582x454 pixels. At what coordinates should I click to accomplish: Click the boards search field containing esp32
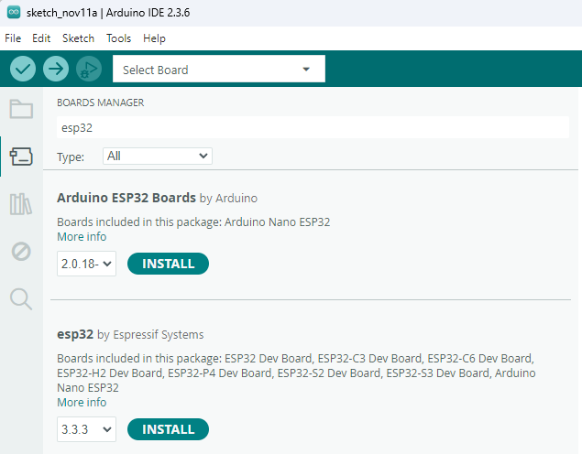click(x=312, y=128)
